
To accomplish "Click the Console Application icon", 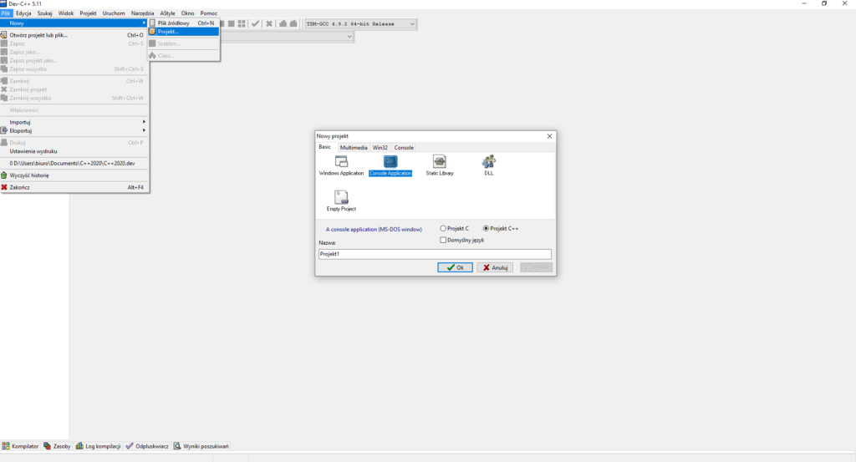I will pos(390,162).
